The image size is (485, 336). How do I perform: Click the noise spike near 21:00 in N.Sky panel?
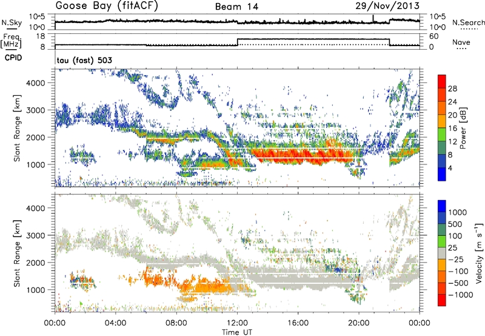point(373,19)
